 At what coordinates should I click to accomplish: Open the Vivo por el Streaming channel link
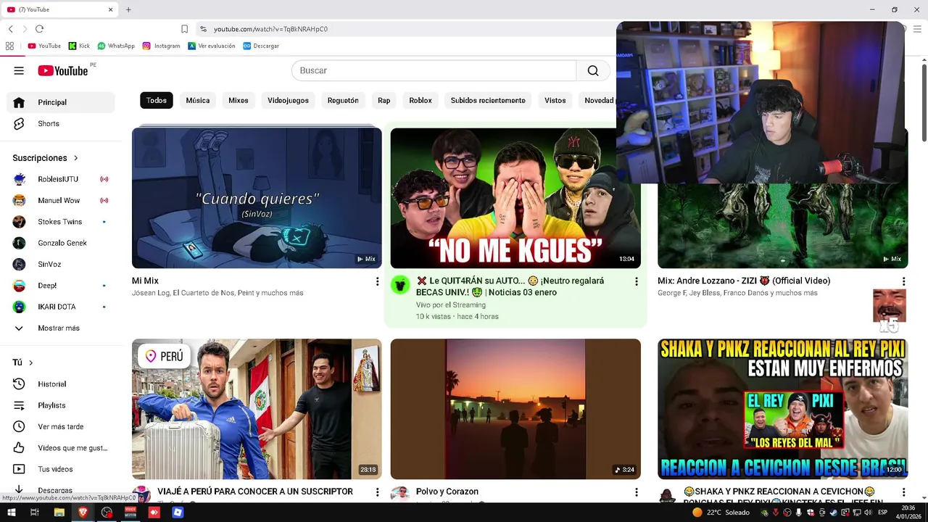pos(450,304)
